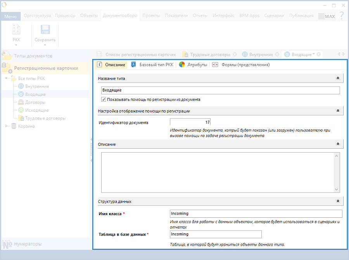Screen dimensions: 349x260
Task: Open the Нумераторы panel
Action: tap(28, 244)
